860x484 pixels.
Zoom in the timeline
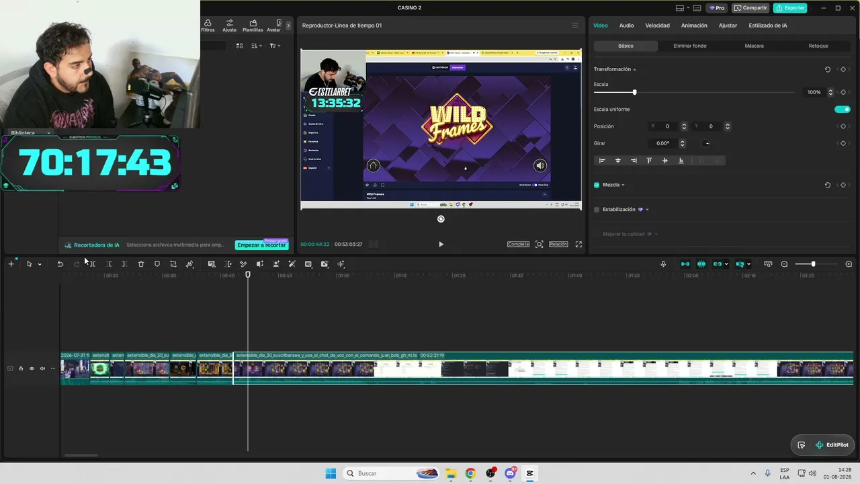coord(849,264)
